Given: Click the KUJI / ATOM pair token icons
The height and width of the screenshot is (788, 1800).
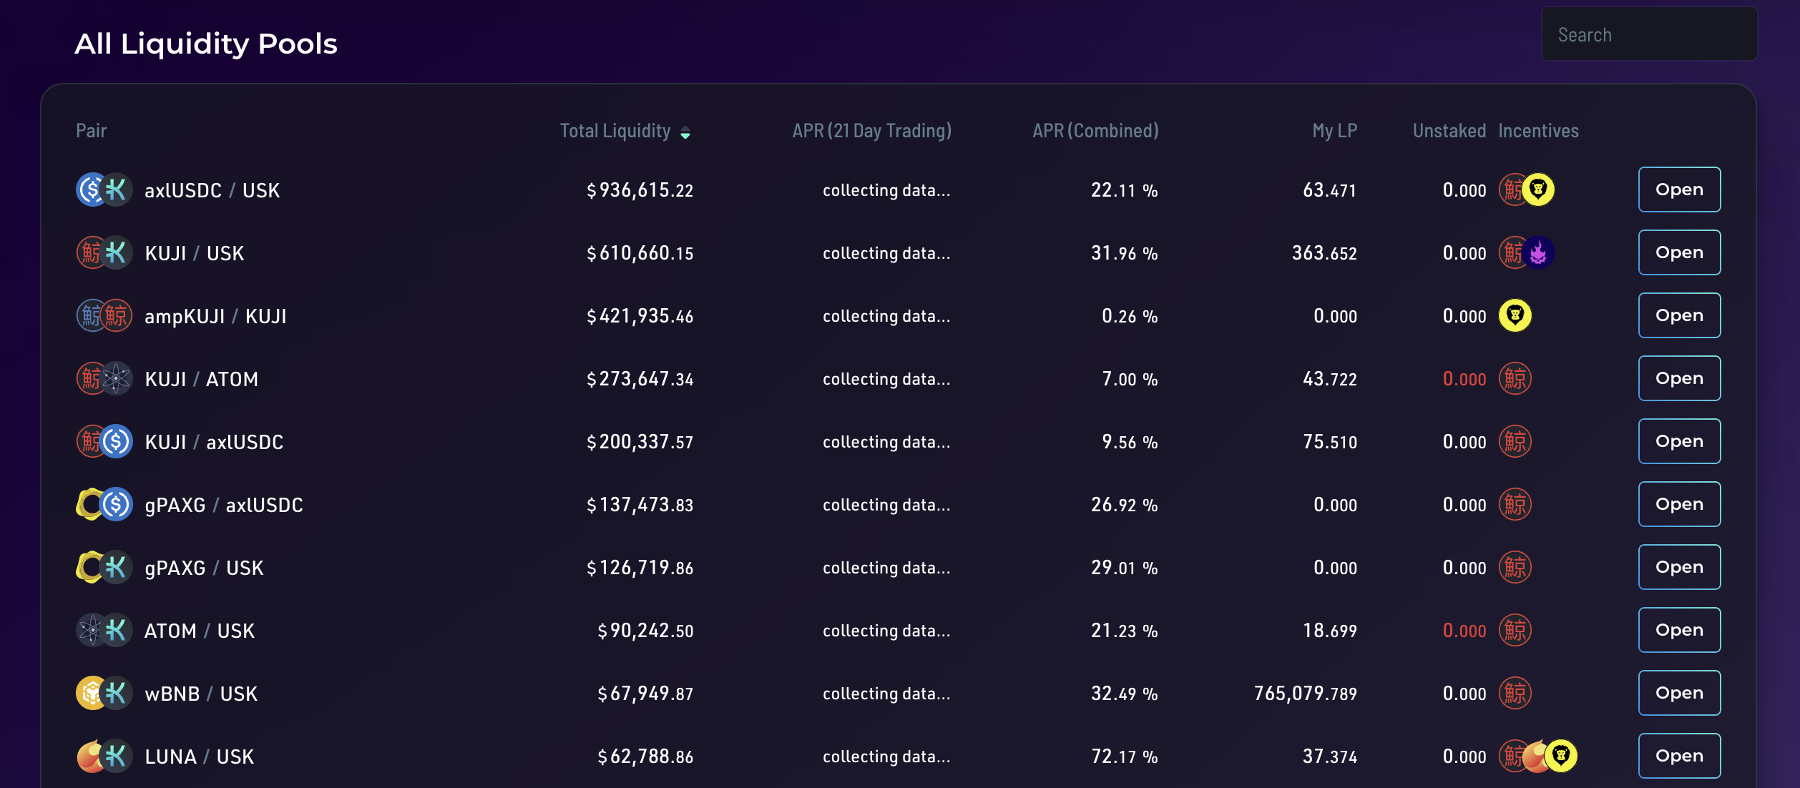Looking at the screenshot, I should (104, 379).
